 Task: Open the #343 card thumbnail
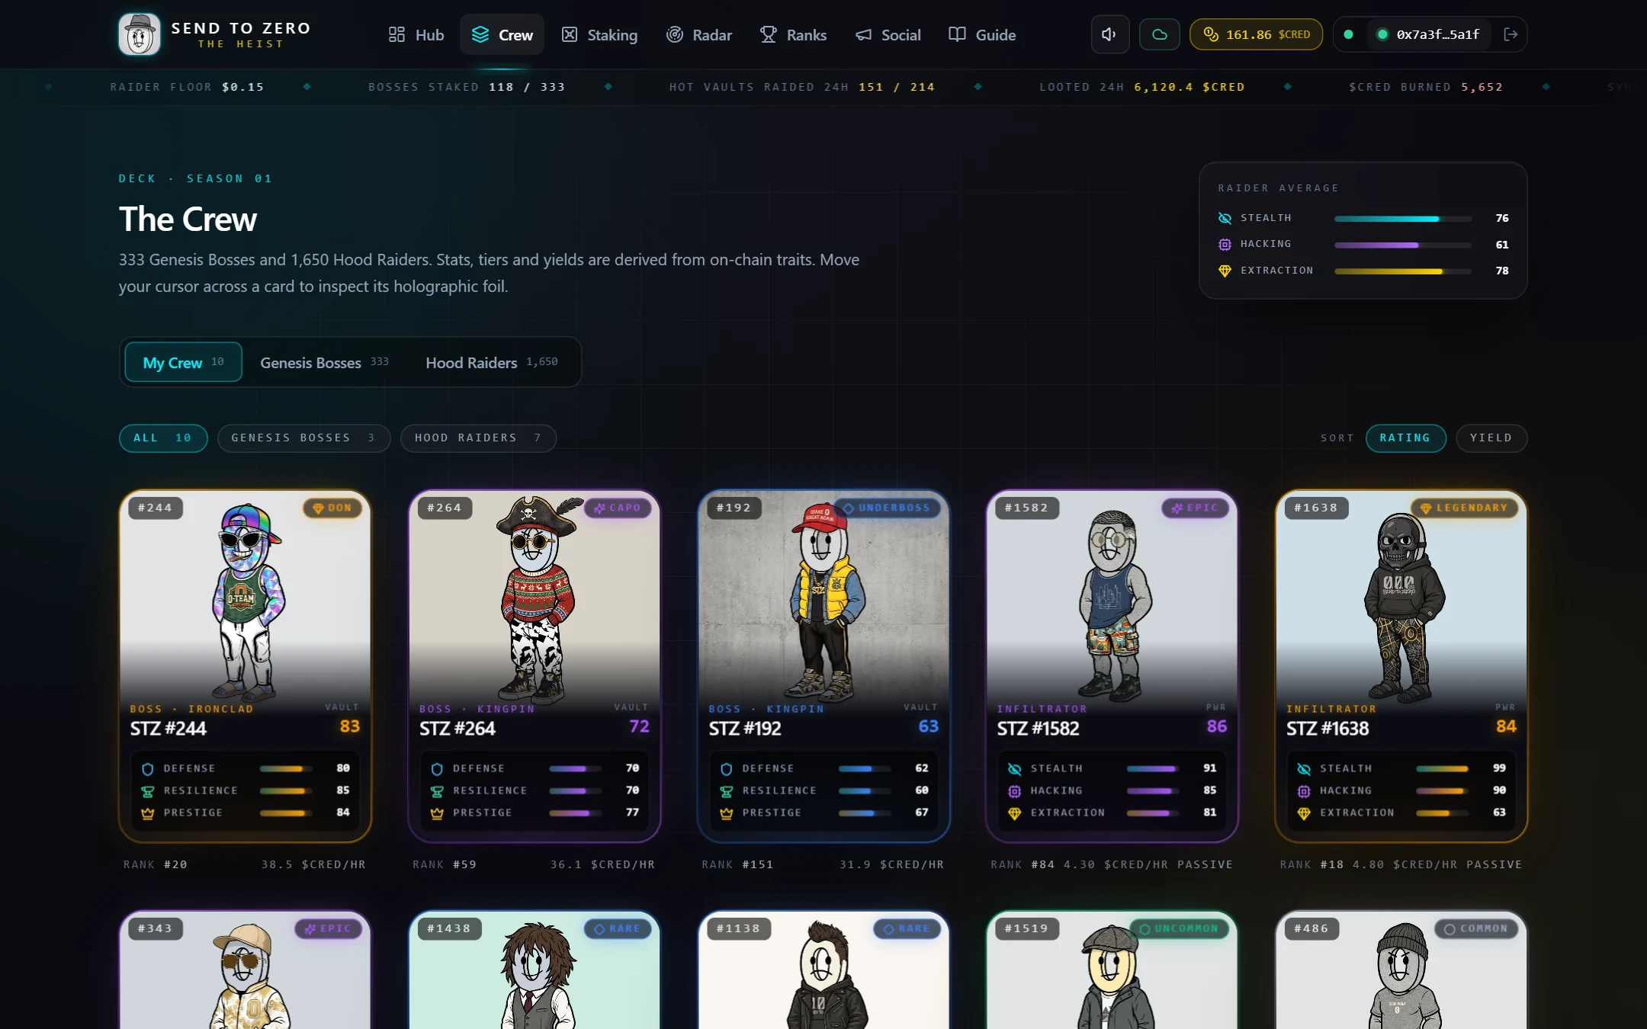tap(245, 970)
